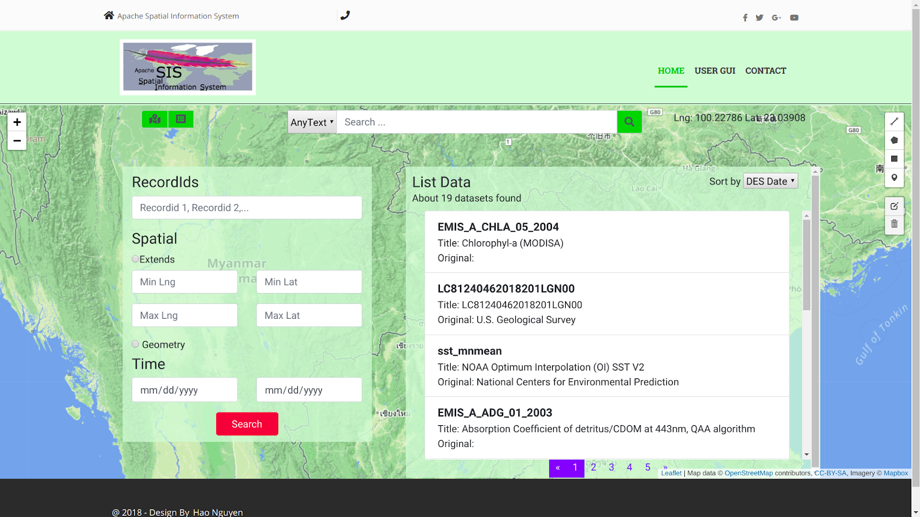Image resolution: width=920 pixels, height=517 pixels.
Task: Open the AnyText search type dropdown
Action: click(x=312, y=122)
